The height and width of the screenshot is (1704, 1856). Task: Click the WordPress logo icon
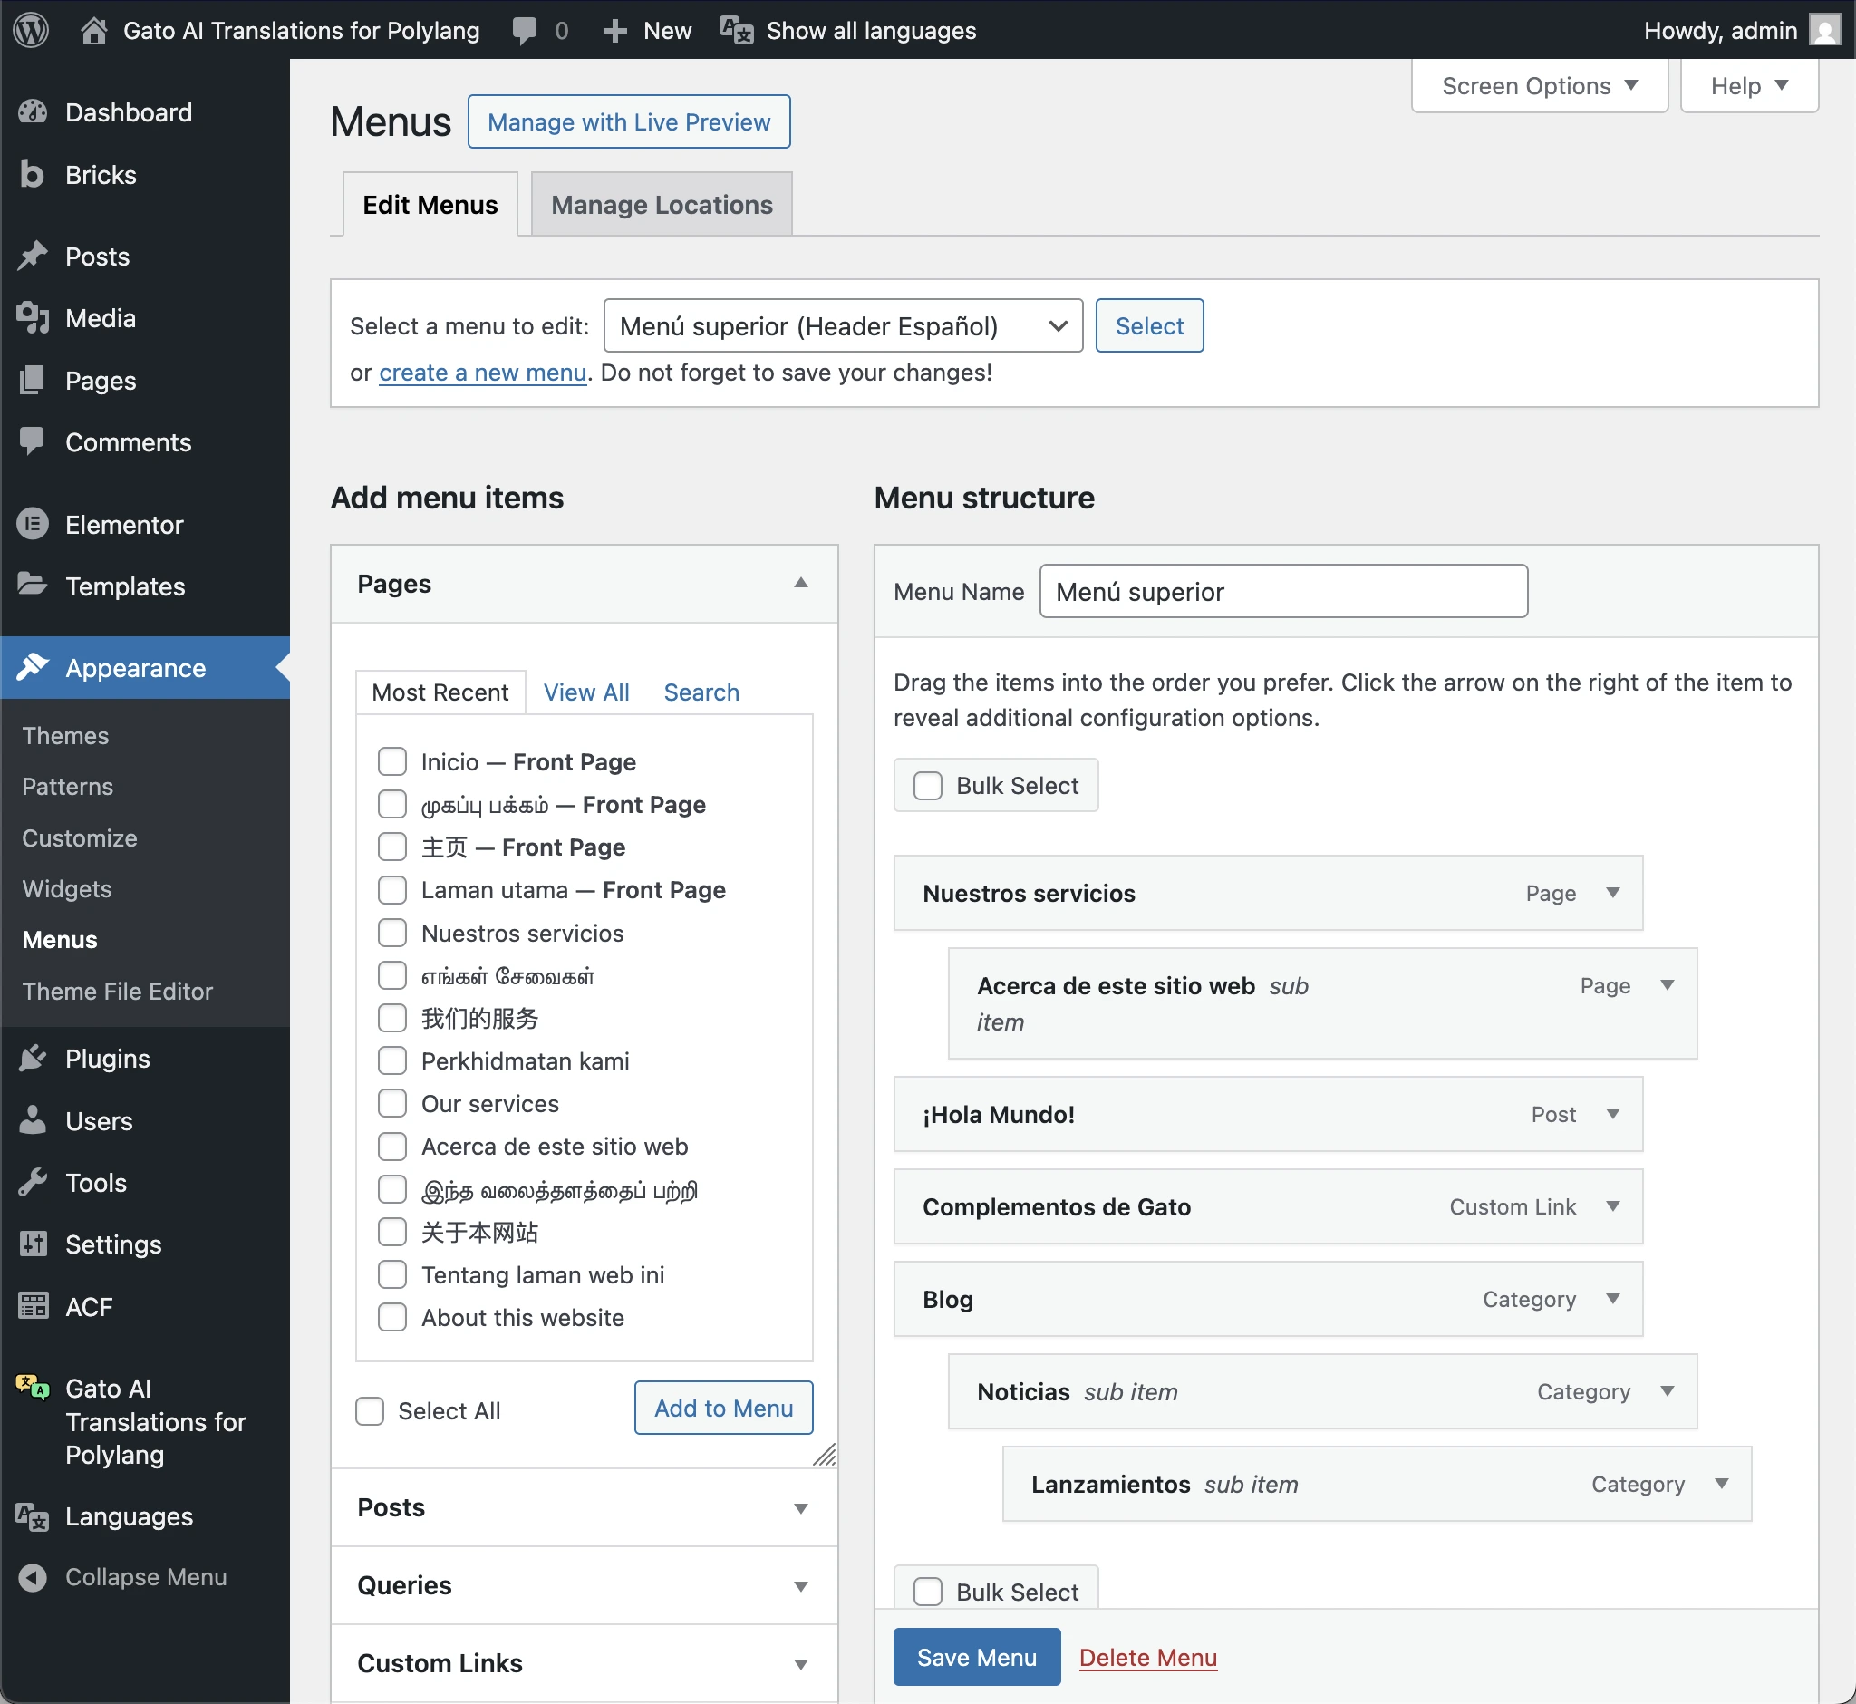[32, 31]
